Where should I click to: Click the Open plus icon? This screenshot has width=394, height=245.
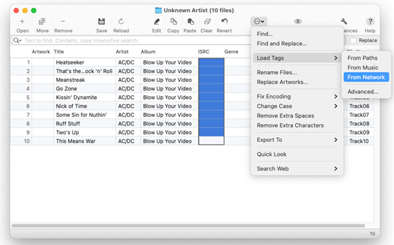tap(22, 22)
